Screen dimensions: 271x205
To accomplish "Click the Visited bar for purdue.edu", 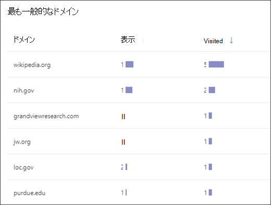I will (x=211, y=193).
